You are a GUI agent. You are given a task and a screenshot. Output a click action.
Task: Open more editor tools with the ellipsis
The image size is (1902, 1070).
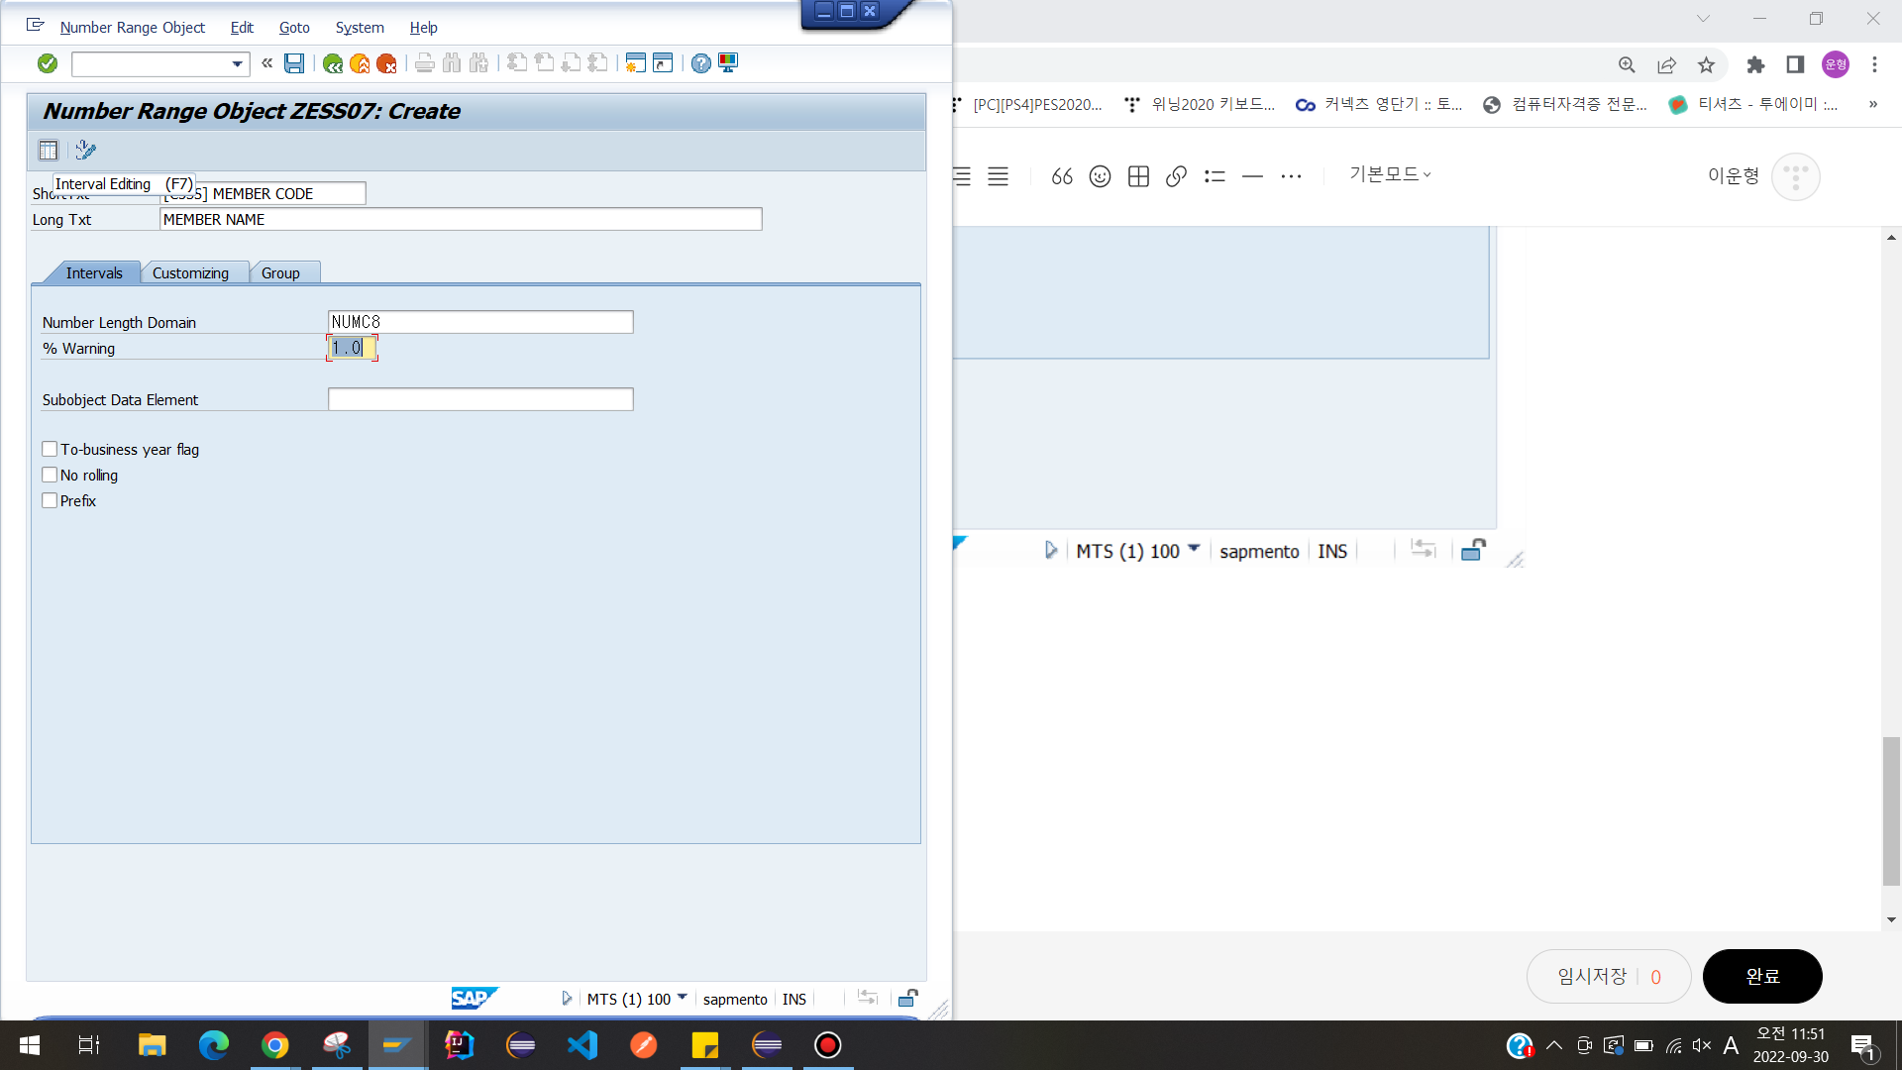1291,176
